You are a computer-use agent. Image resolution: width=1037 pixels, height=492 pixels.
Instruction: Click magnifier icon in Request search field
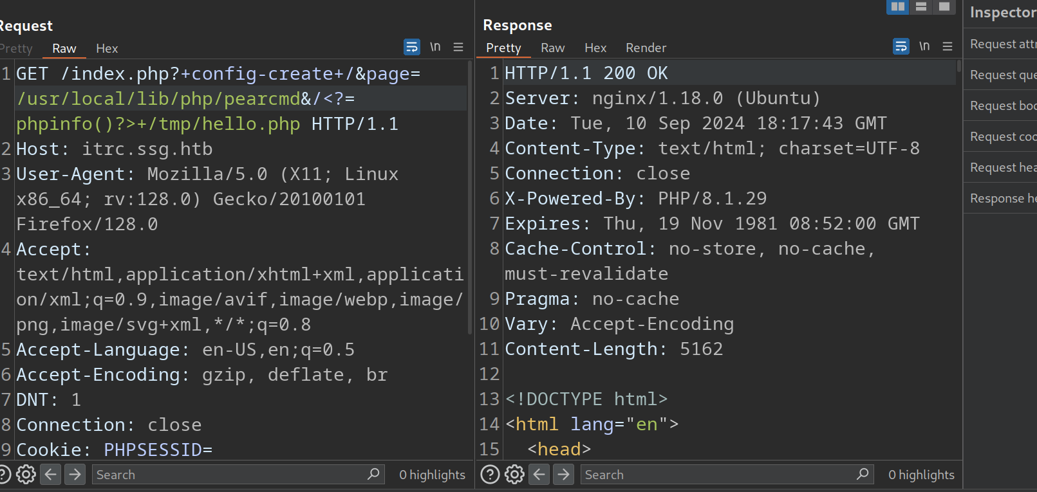coord(373,474)
